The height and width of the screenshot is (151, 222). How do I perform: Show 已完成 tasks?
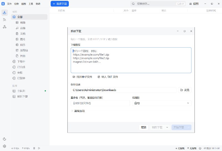pyautogui.click(x=29, y=67)
